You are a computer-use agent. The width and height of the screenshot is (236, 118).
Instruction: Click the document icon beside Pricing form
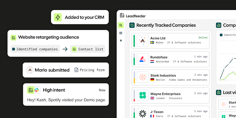[77, 70]
